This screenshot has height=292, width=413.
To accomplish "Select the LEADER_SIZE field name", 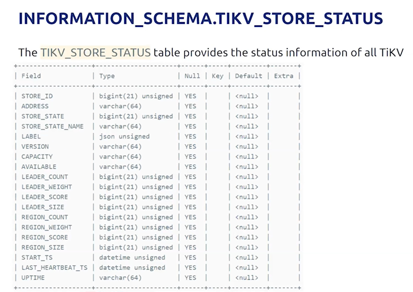I will 43,207.
